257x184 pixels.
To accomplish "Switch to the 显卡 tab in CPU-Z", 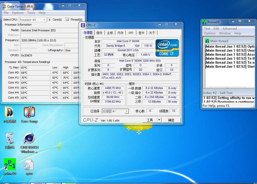I will tap(141, 33).
